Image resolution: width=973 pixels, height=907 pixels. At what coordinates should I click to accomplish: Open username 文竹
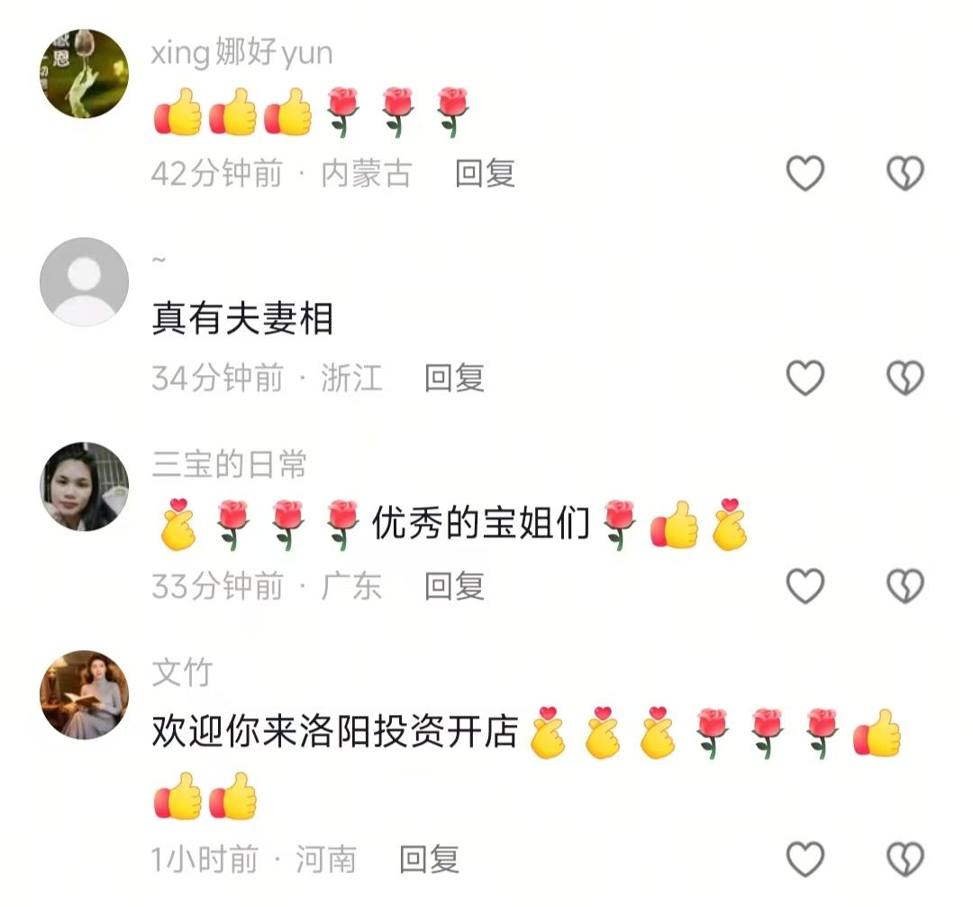click(182, 673)
